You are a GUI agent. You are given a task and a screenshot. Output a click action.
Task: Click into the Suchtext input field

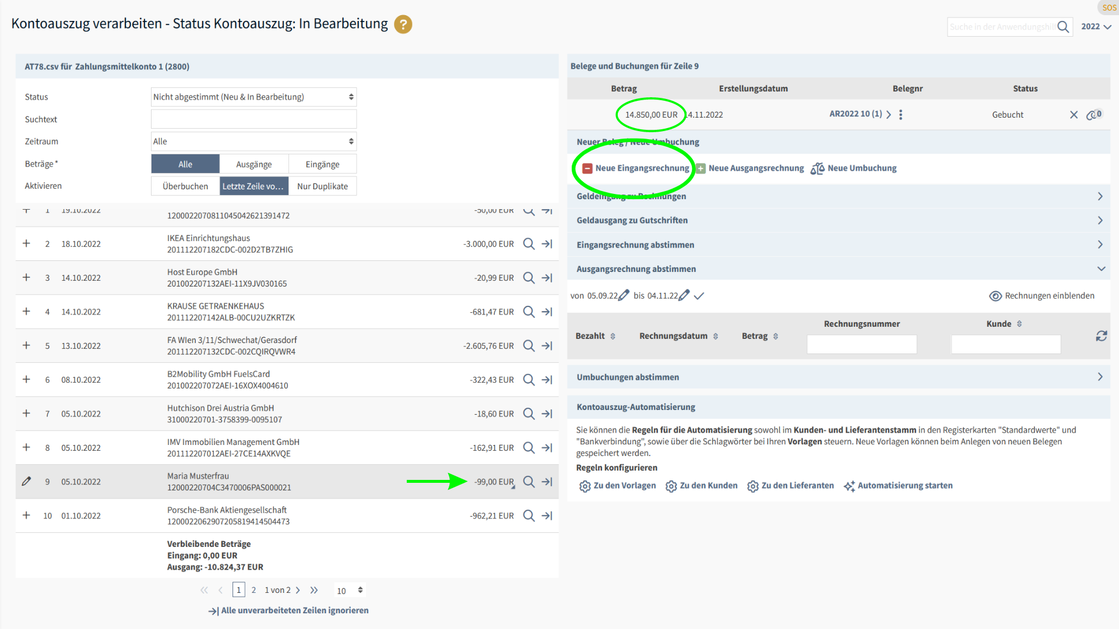[254, 119]
